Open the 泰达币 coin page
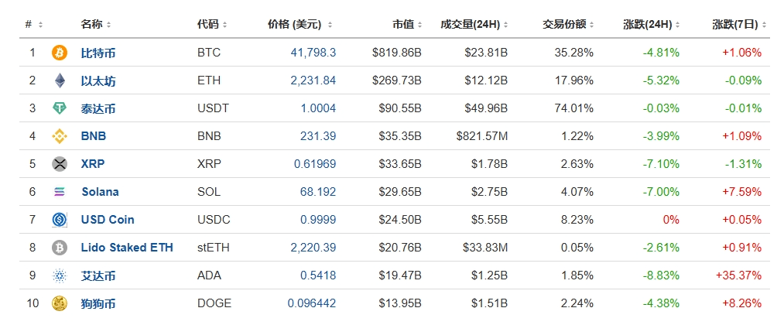The width and height of the screenshot is (784, 325). (x=98, y=108)
